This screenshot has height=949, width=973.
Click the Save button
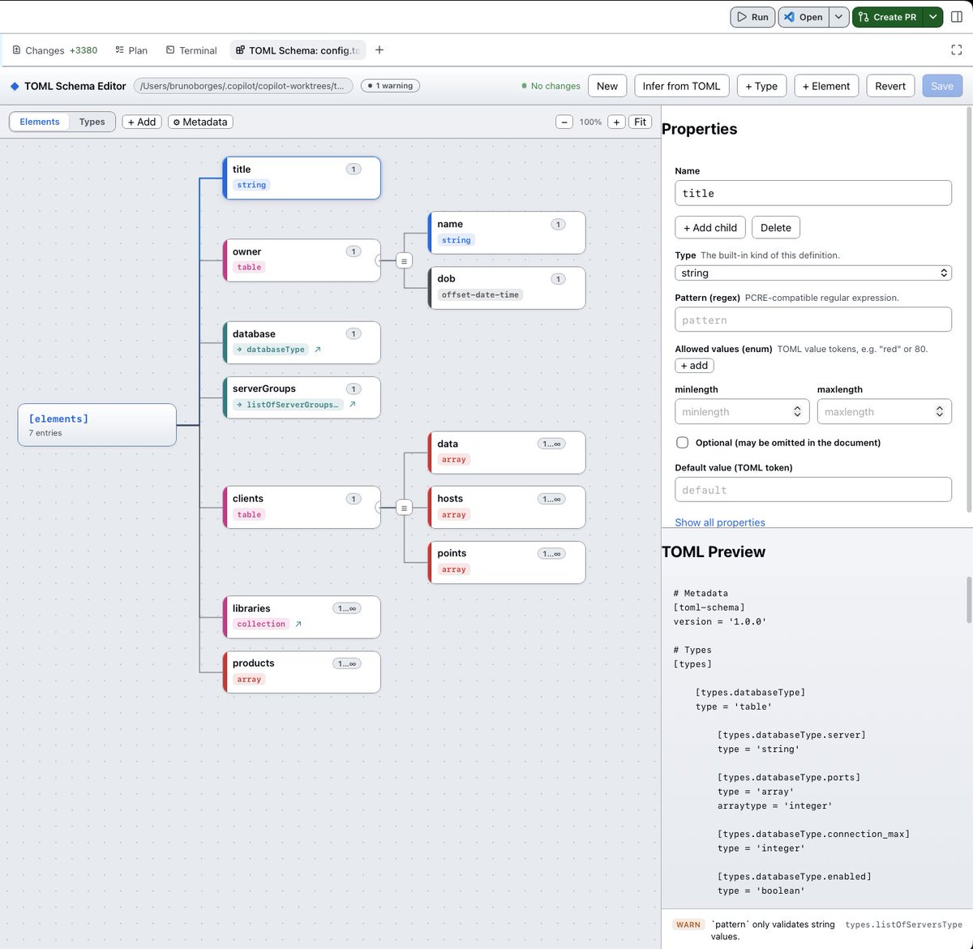pyautogui.click(x=942, y=86)
